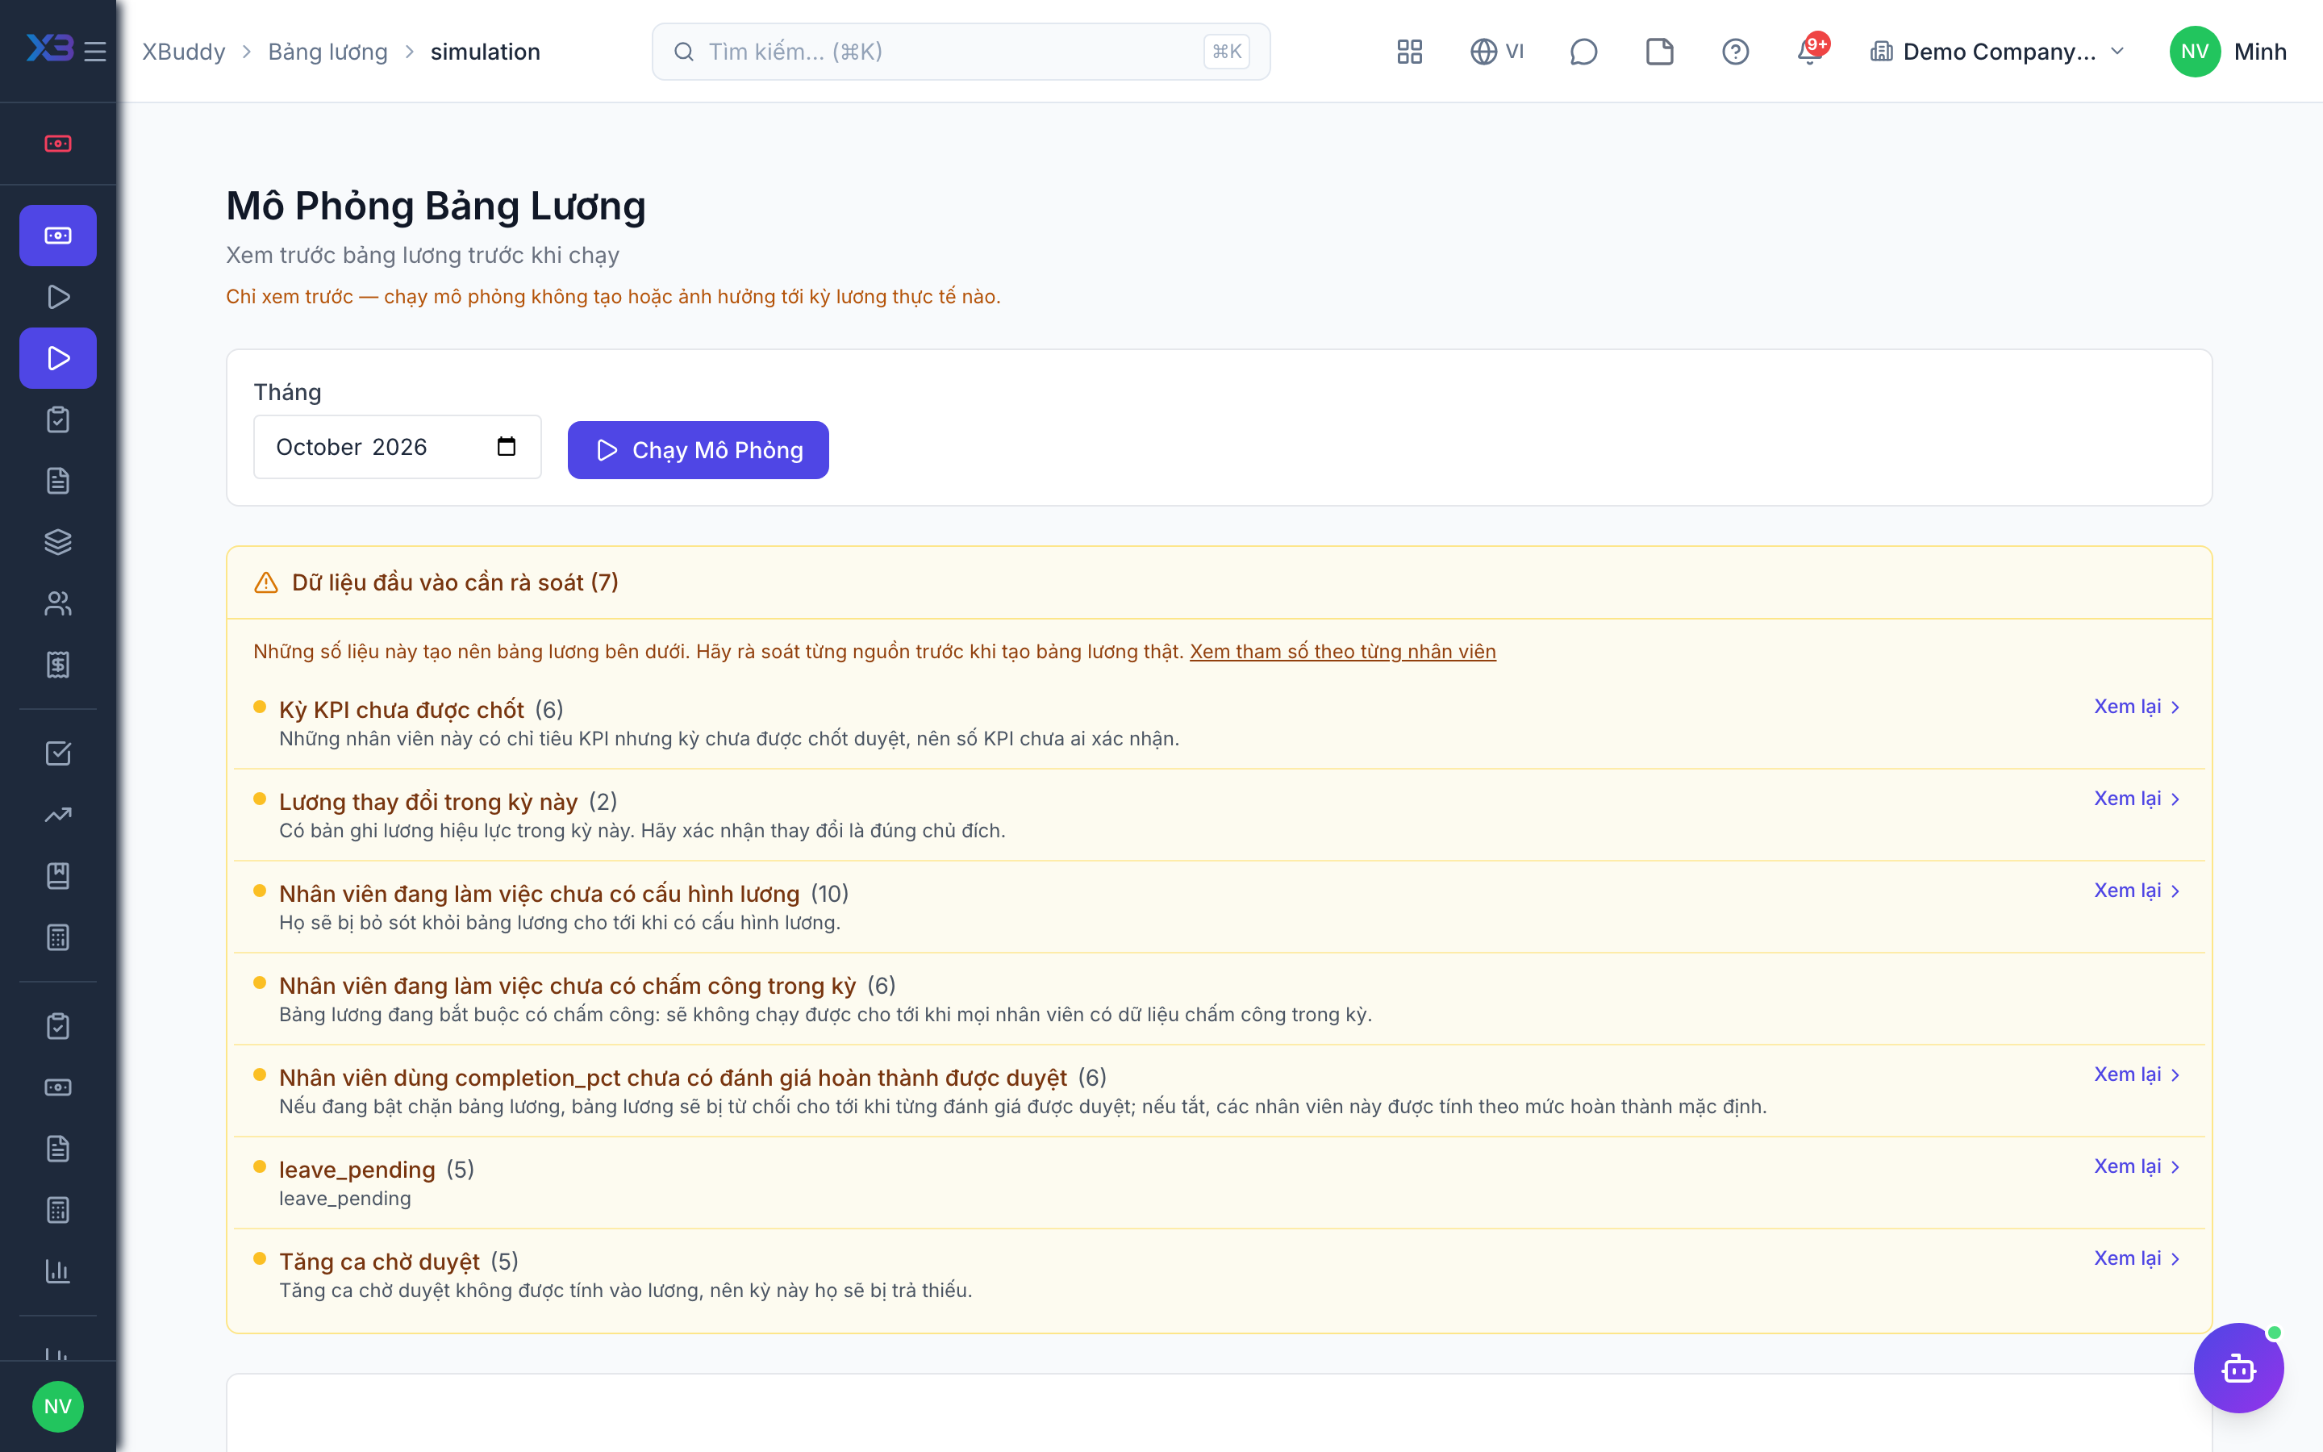
Task: Focus the Tìm kiếm search box
Action: pyautogui.click(x=960, y=51)
